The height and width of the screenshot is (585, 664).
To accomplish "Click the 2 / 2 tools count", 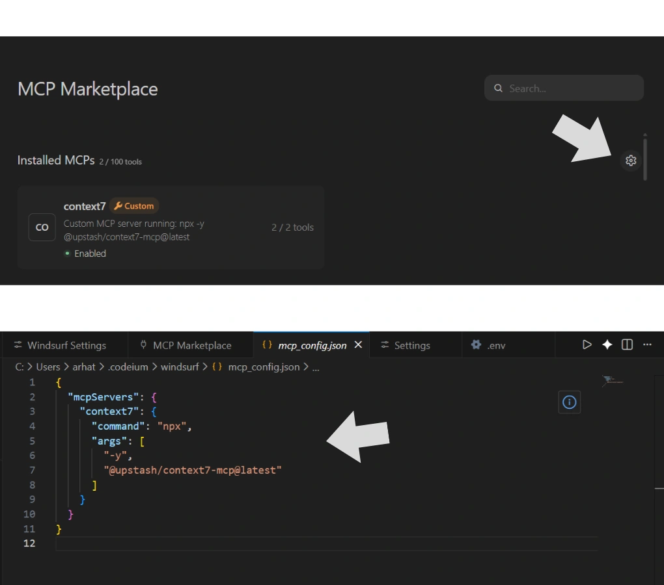I will (293, 227).
